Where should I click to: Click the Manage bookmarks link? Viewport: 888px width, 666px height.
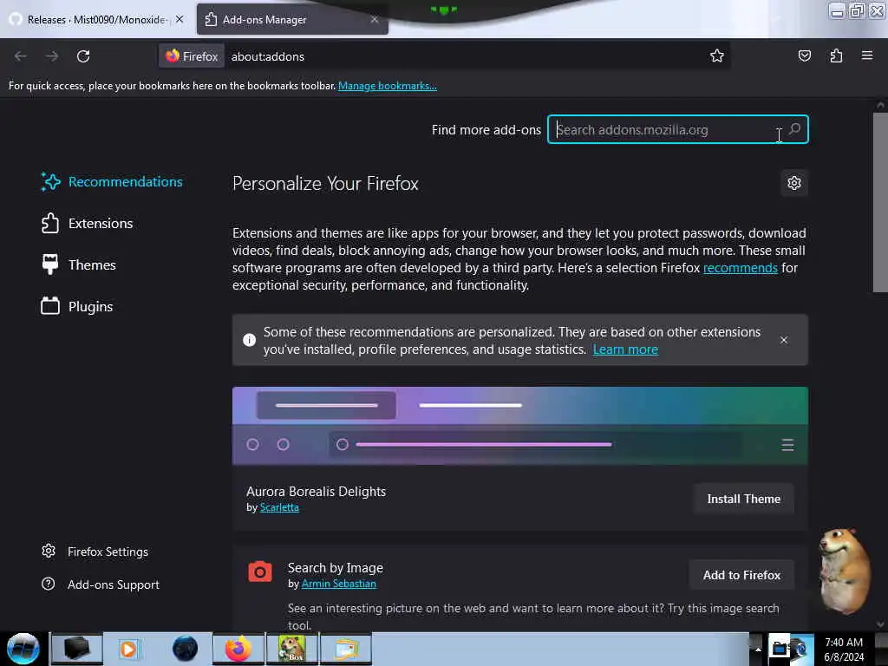click(388, 86)
